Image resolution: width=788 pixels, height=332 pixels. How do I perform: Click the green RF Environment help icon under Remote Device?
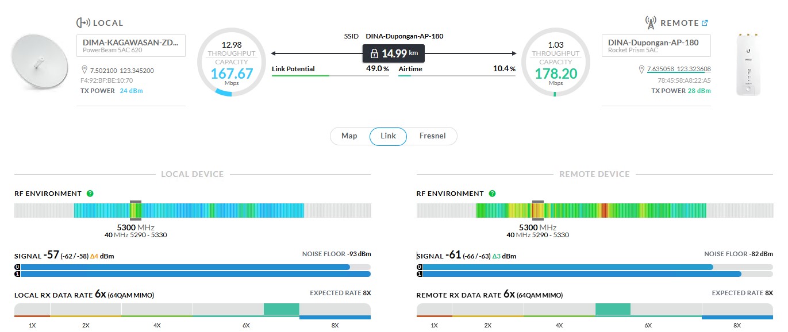click(x=493, y=194)
